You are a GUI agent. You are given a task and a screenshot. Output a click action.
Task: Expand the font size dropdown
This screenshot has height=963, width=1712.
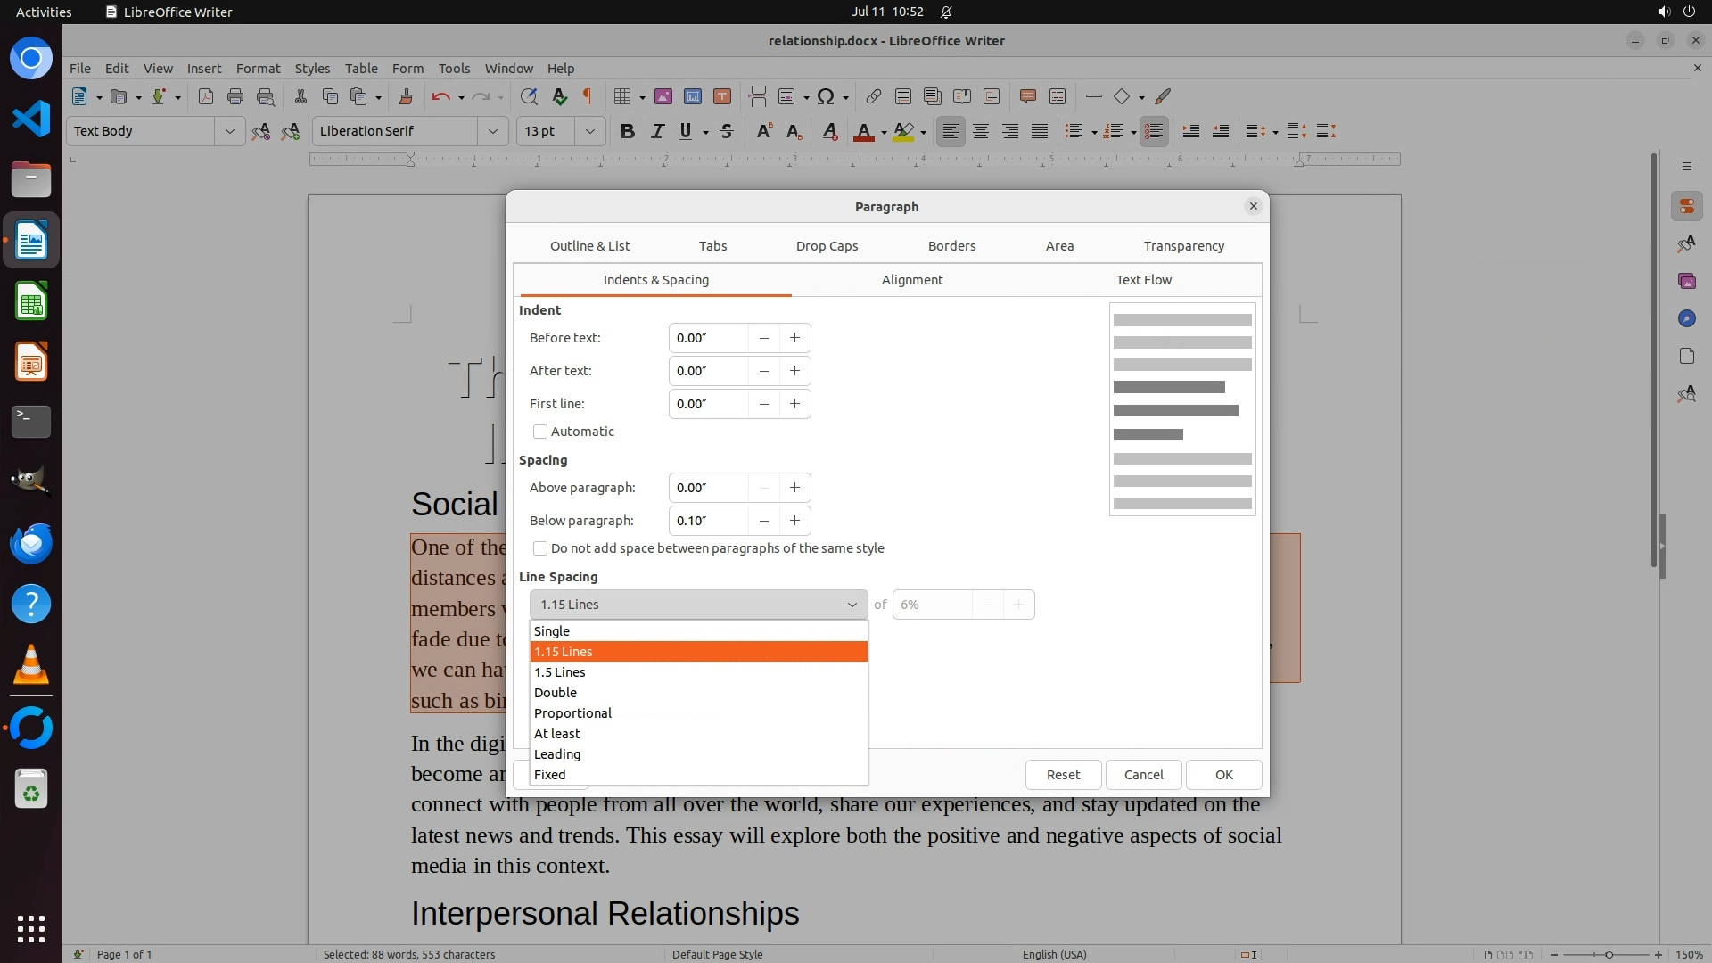point(589,131)
